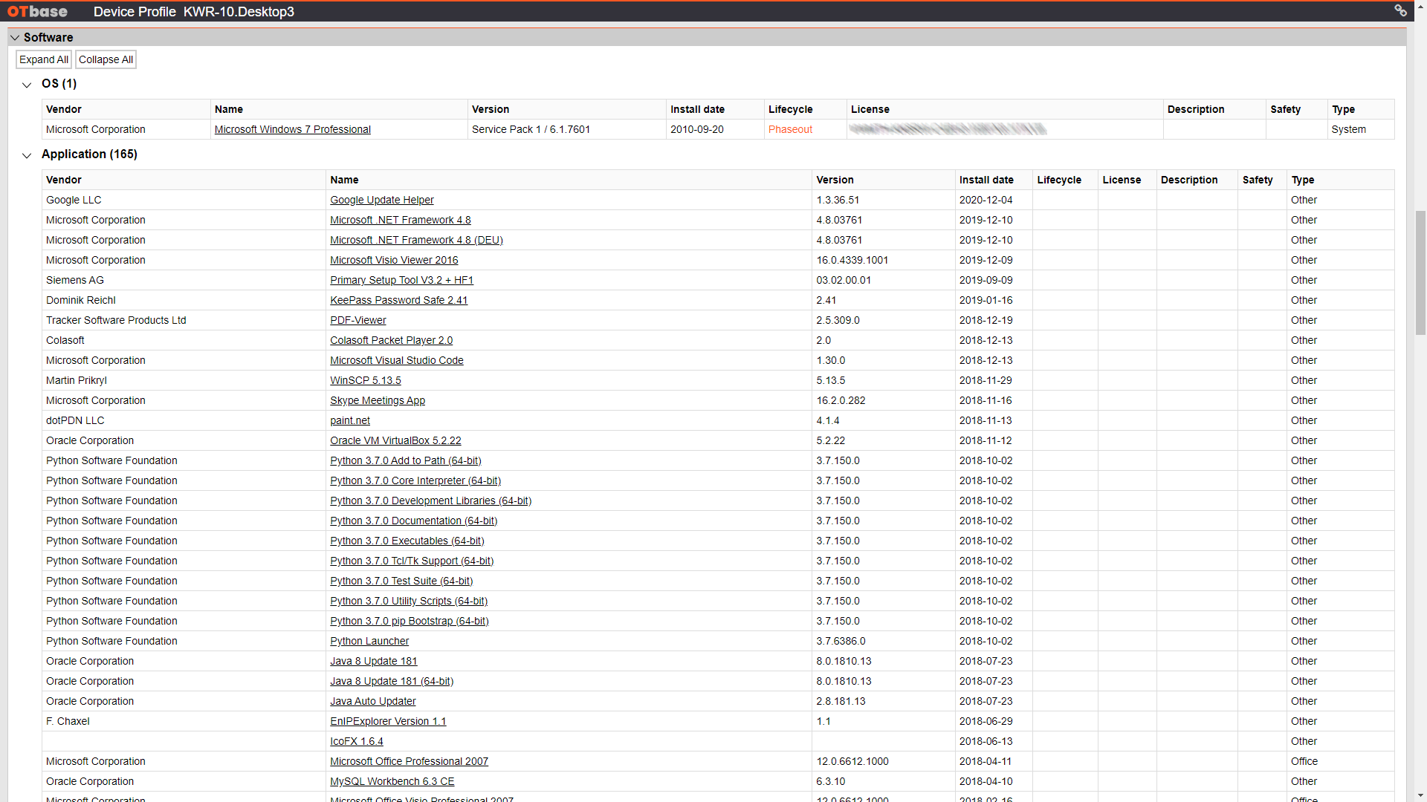Open Microsoft Visual Studio Code link

397,360
